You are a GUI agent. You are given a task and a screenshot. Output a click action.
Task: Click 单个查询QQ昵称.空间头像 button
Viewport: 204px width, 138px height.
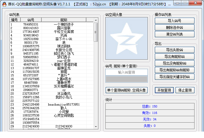127,90
